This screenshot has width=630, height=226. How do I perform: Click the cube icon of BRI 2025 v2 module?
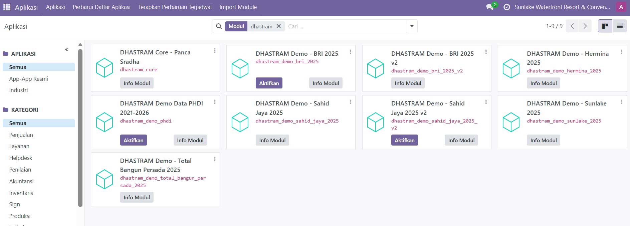[376, 68]
